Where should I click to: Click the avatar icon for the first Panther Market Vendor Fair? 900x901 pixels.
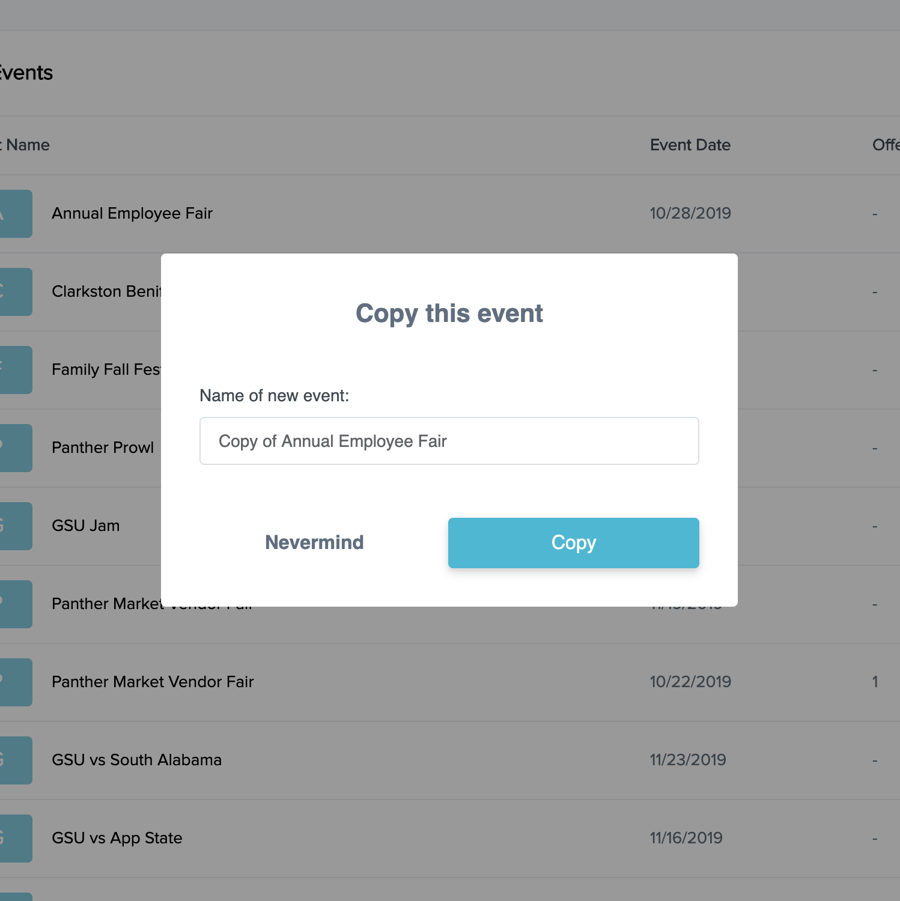tap(15, 604)
